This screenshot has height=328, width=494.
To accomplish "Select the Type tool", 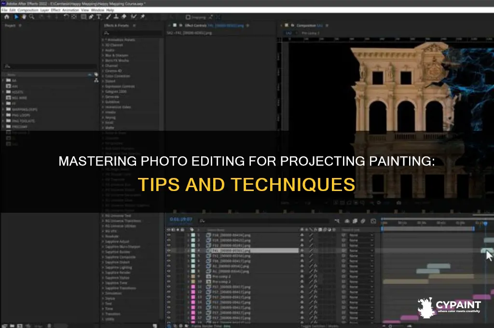I will tap(99, 17).
